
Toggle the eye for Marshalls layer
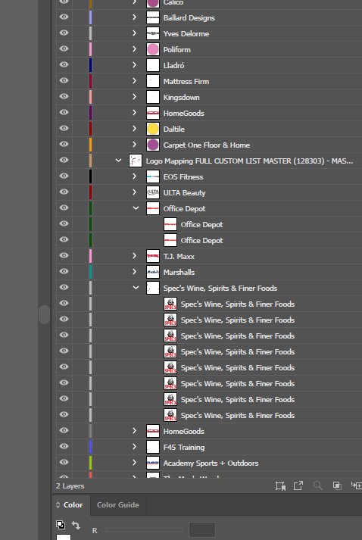point(64,271)
